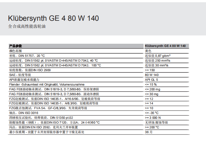Viewport: 206px width, 144px height.
Task: Select the '闪点, 依据DIN EN ISO 2592' row
Action: pos(43,127)
